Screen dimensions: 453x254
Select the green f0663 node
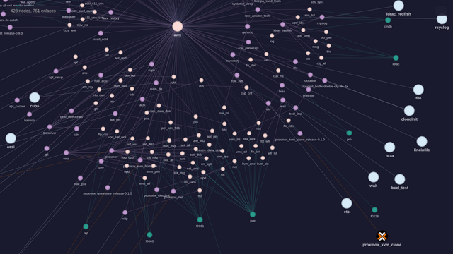(149, 235)
